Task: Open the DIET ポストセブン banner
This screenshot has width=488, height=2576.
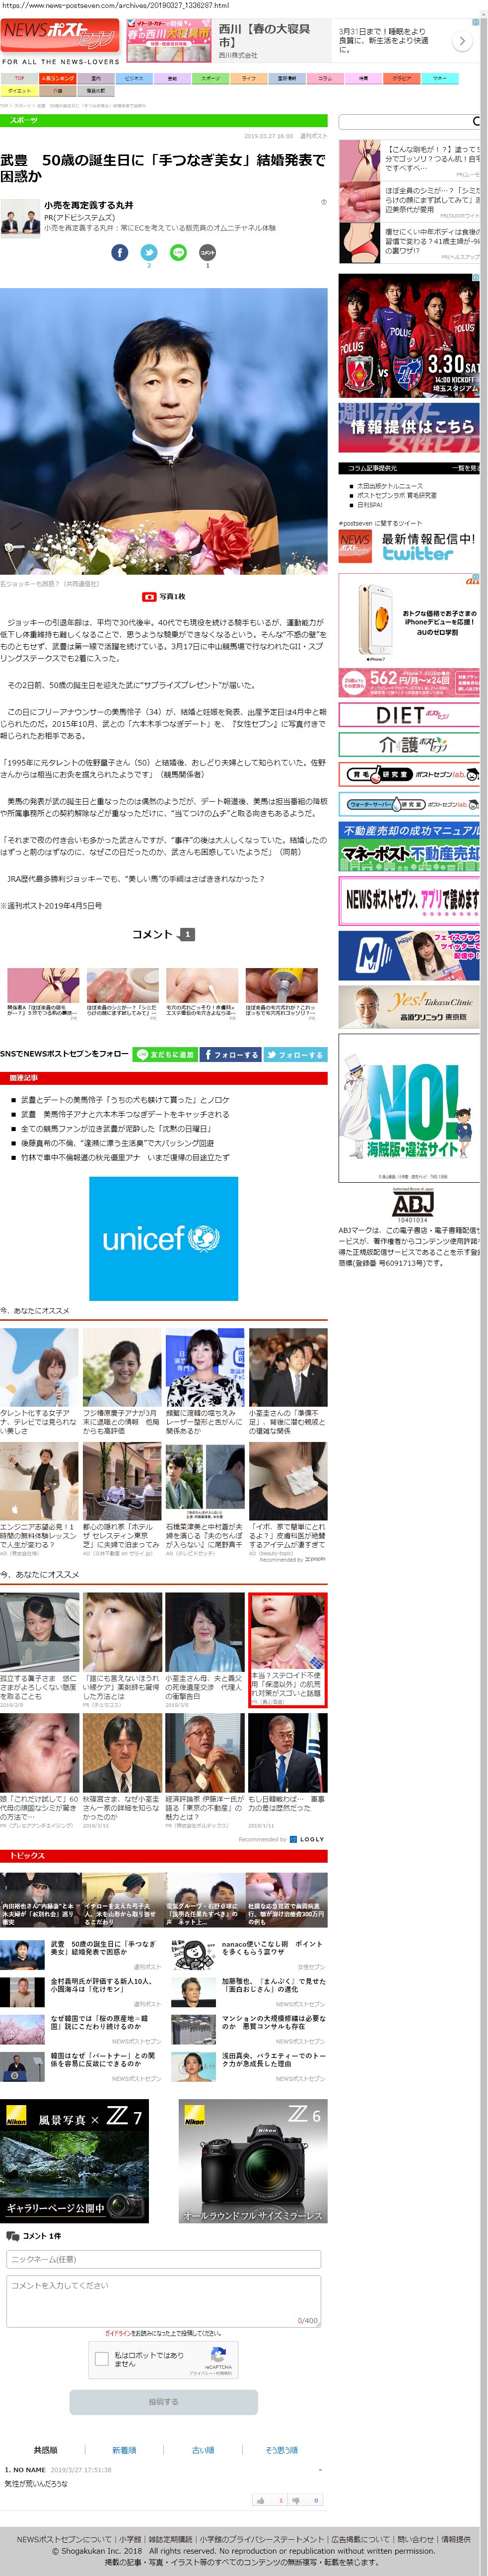Action: tap(408, 714)
